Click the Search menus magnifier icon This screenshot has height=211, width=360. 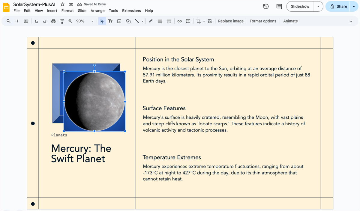[8, 21]
